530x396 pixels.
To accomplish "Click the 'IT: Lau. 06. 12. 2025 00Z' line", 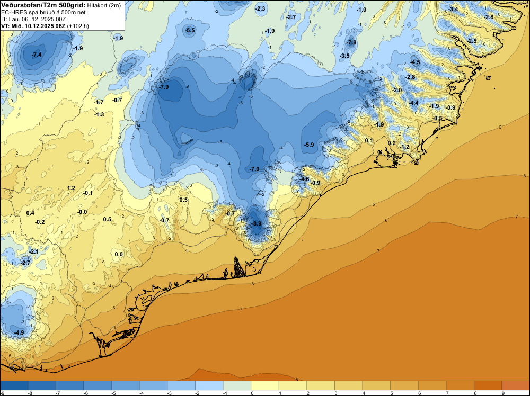I will pos(33,19).
